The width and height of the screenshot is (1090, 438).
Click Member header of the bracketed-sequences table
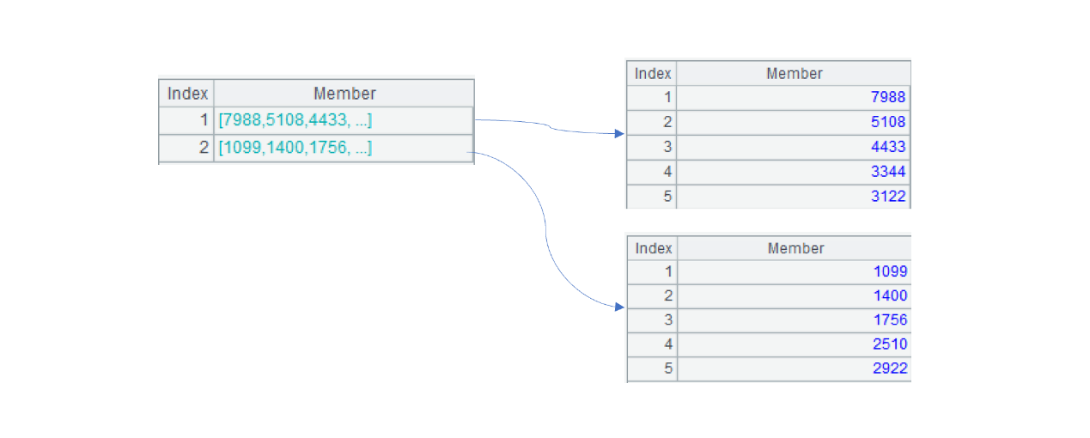344,94
